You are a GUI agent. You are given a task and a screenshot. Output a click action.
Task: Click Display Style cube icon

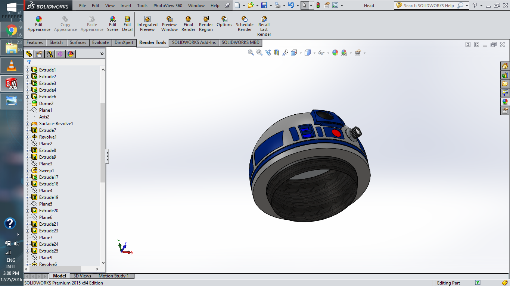308,53
